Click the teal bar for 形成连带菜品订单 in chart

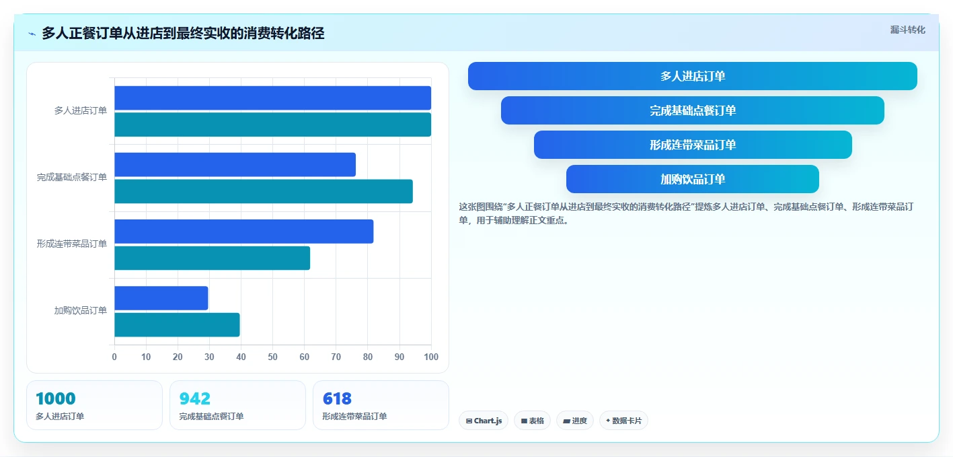[212, 258]
